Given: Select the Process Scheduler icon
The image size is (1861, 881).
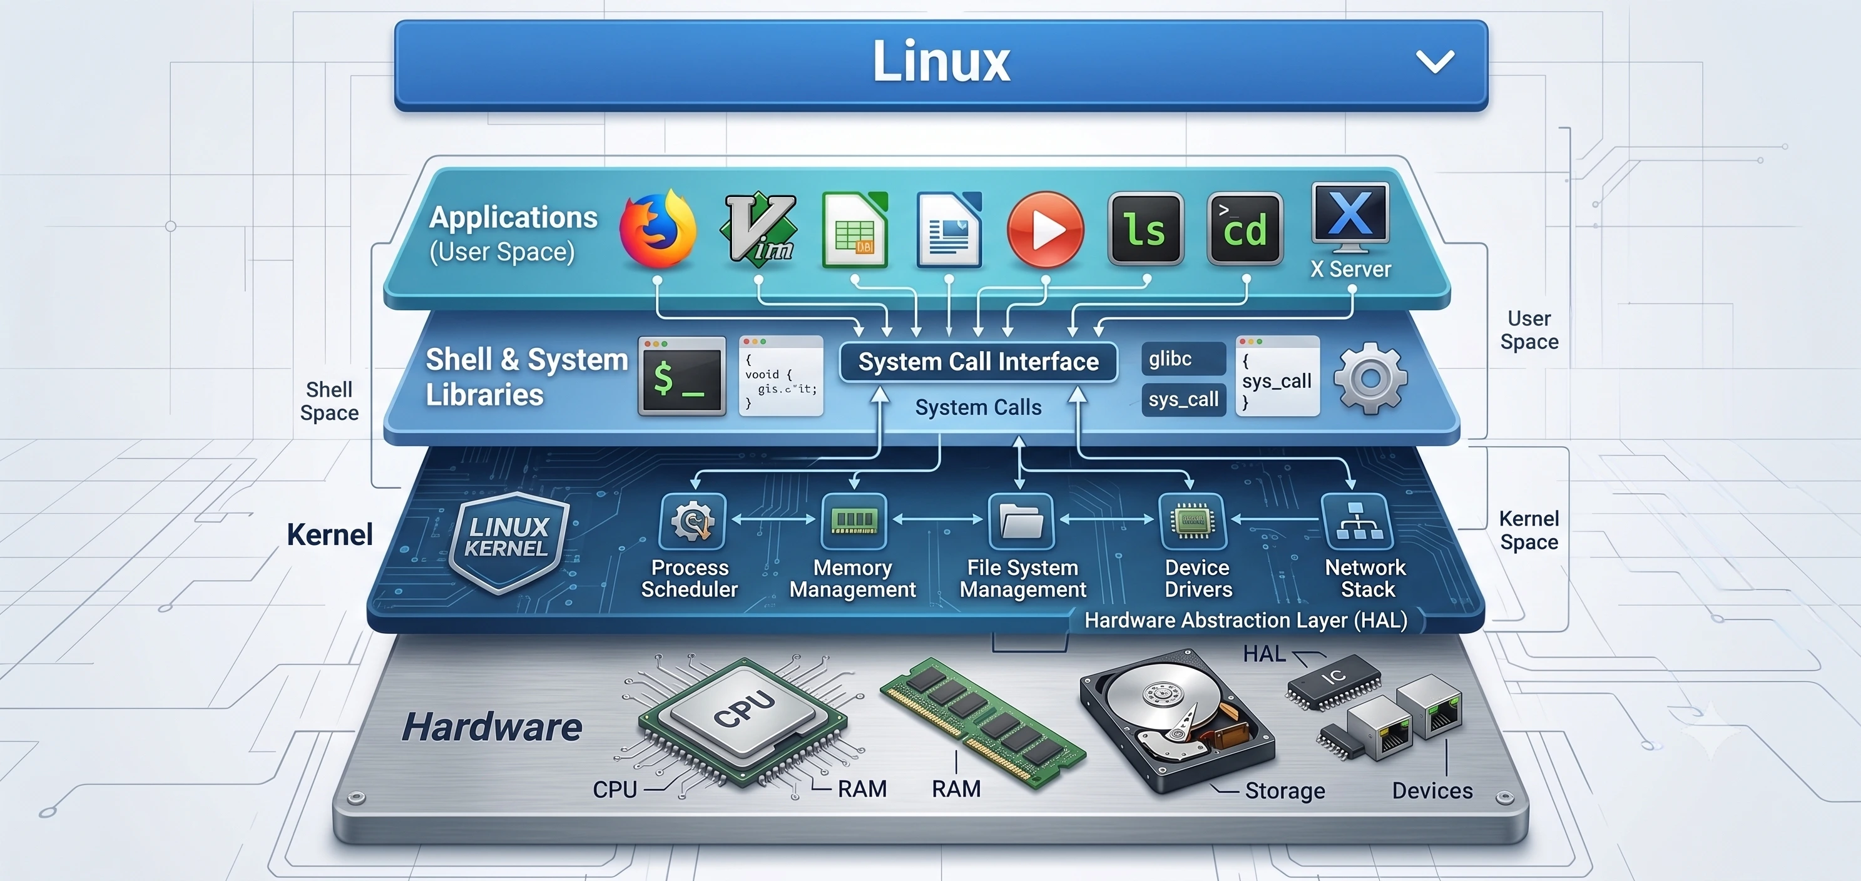Looking at the screenshot, I should click(x=692, y=521).
